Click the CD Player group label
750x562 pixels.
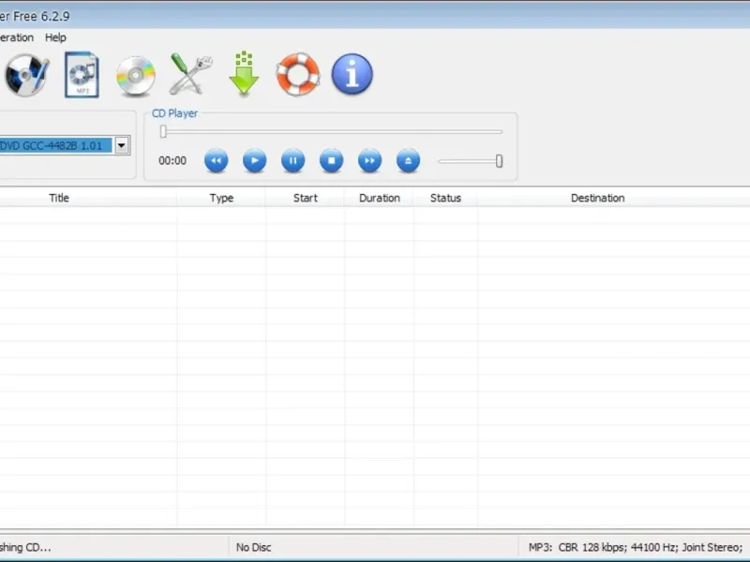point(174,113)
